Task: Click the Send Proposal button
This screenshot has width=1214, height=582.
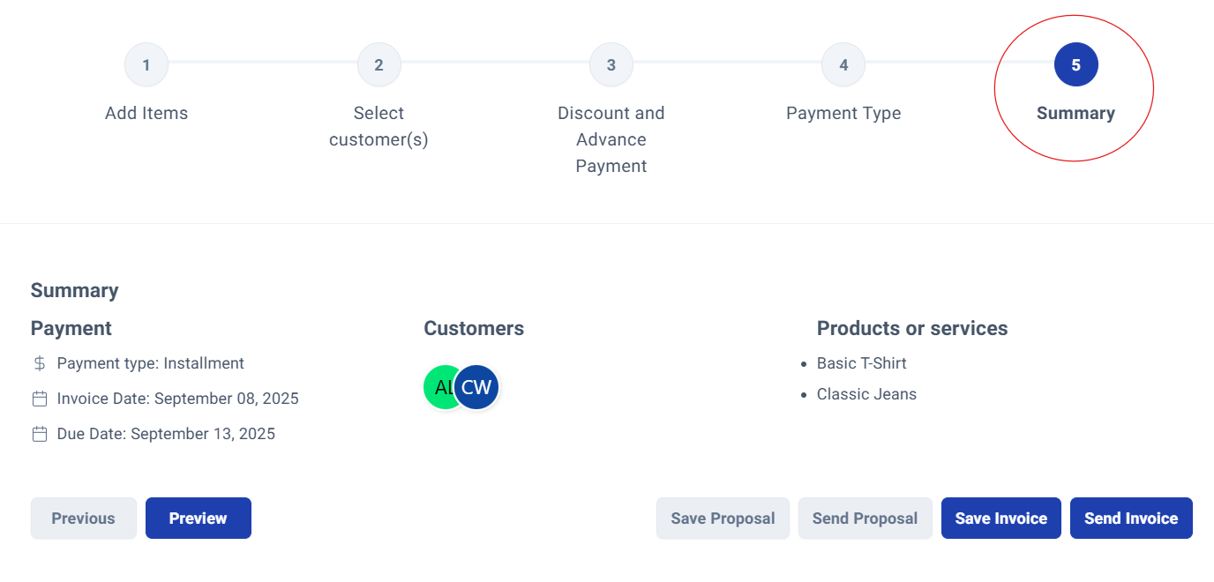Action: click(866, 519)
